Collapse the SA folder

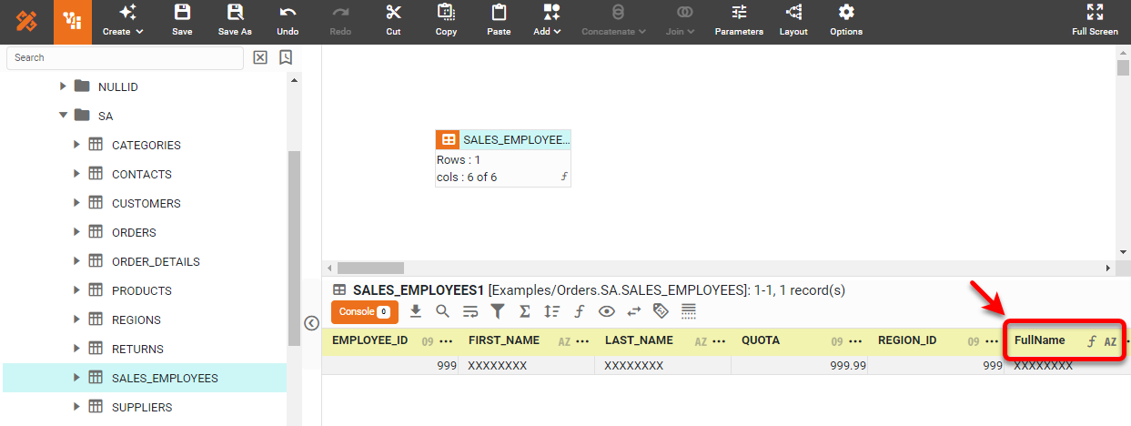(x=64, y=116)
